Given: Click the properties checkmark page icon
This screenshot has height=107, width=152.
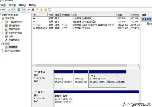Looking at the screenshot, I should click(x=37, y=10).
